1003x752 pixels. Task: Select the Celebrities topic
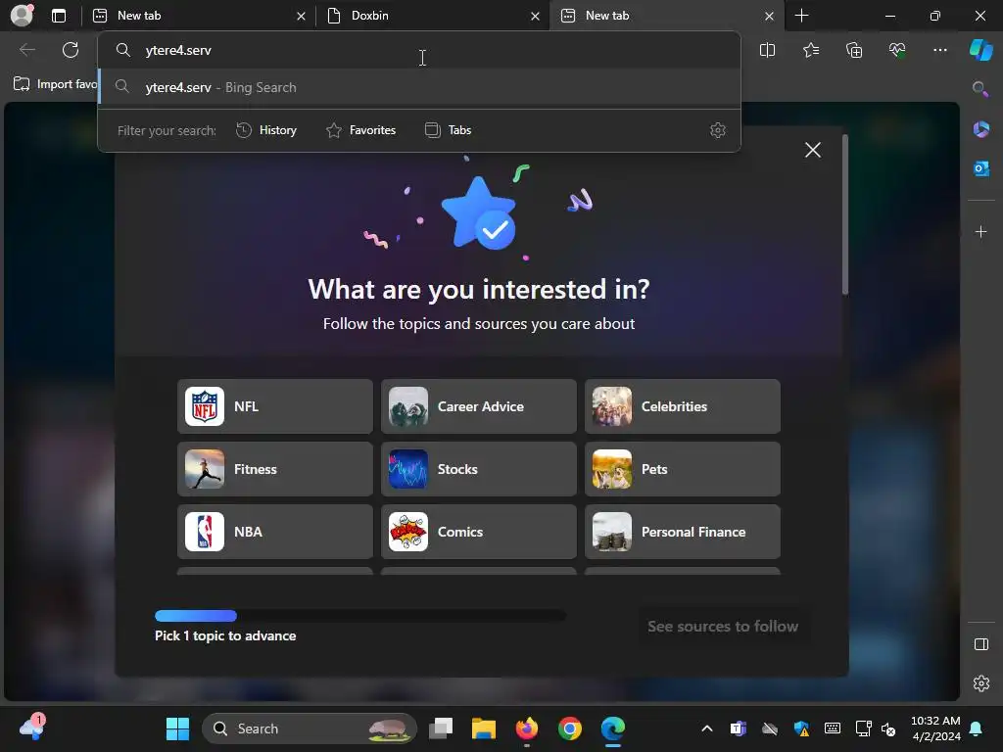click(683, 406)
